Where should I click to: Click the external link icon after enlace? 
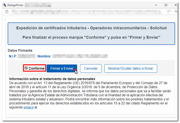tap(36, 107)
